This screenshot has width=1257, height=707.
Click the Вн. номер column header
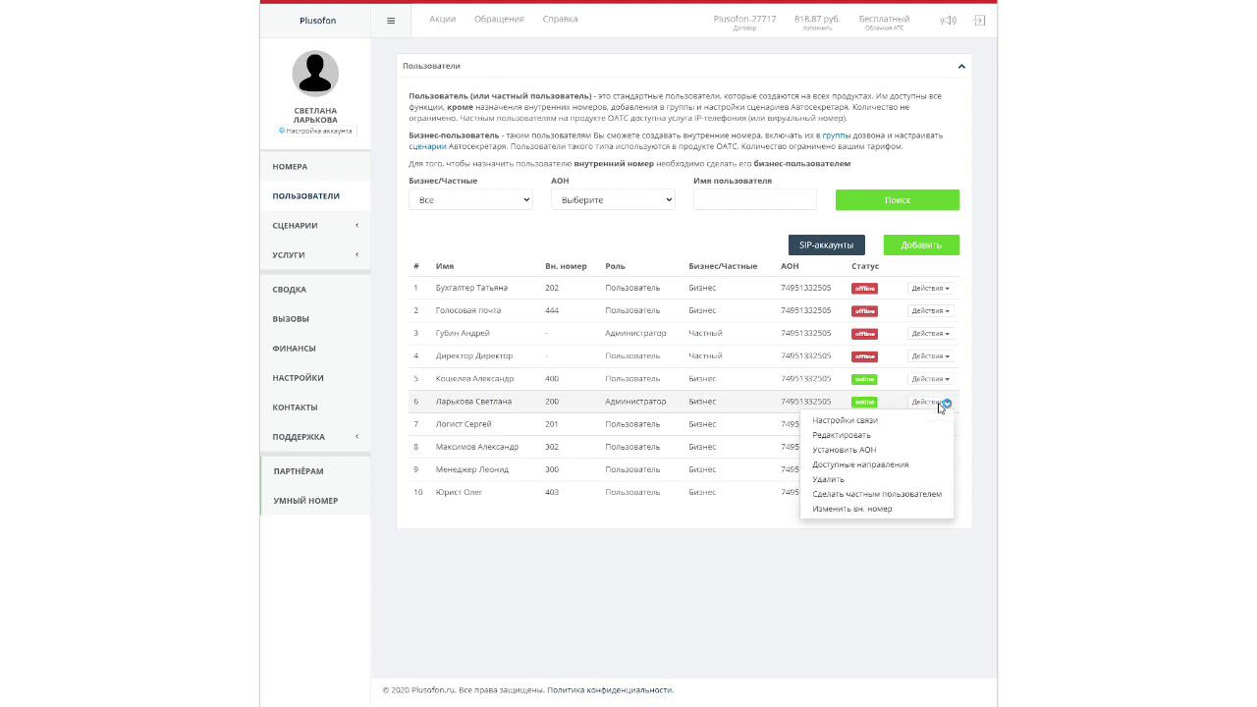(x=566, y=266)
